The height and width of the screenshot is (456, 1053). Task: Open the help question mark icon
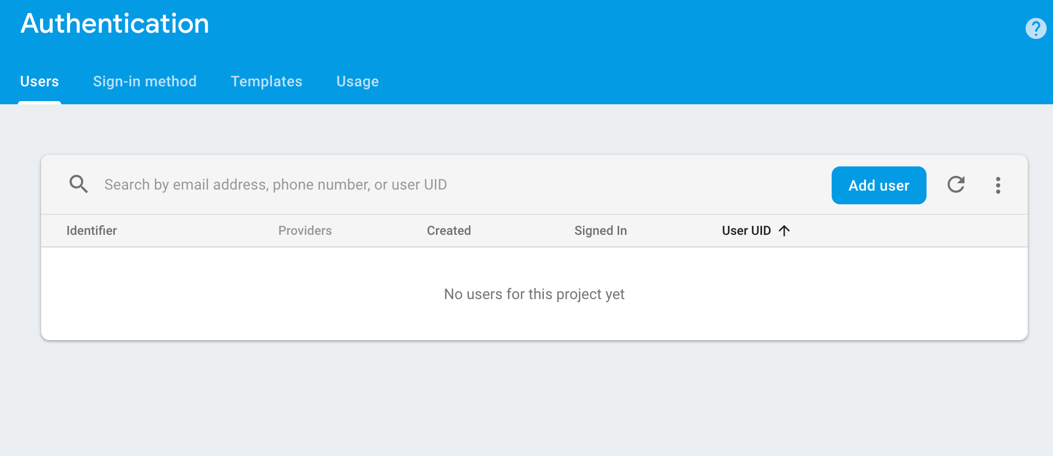[x=1036, y=28]
